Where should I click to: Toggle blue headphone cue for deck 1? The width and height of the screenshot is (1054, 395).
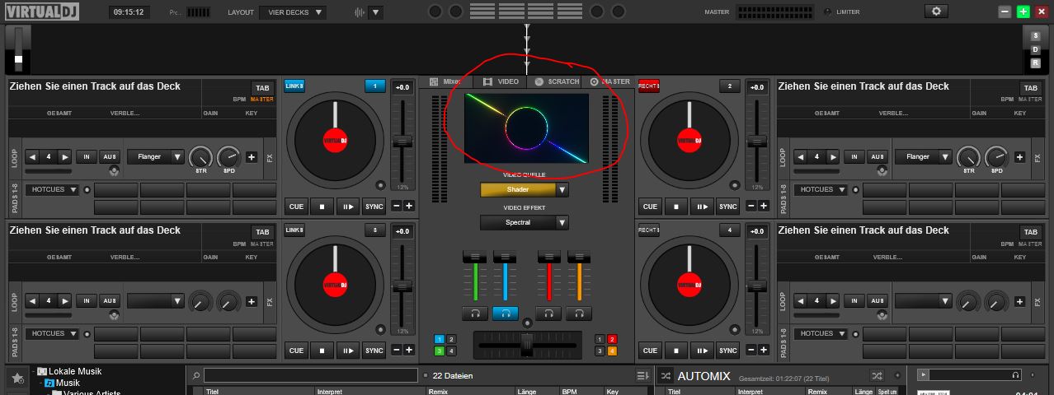506,313
